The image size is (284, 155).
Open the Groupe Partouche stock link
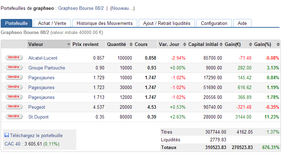tap(47, 68)
